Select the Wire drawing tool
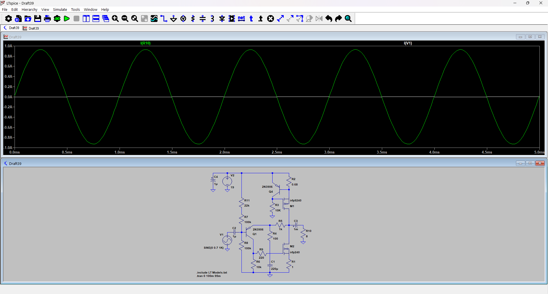 164,19
